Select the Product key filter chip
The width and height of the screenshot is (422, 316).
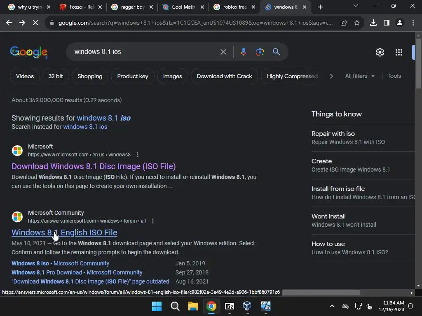(x=133, y=76)
